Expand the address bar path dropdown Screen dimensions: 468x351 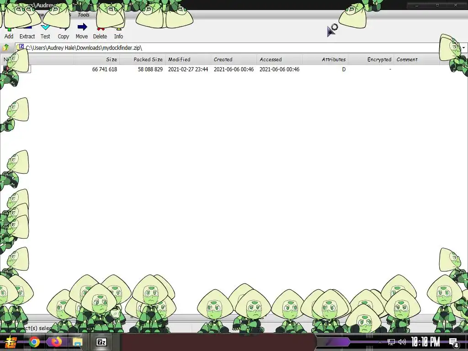[463, 48]
